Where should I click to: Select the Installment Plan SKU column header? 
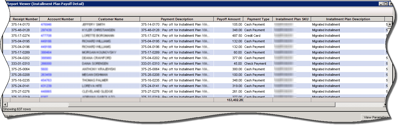pyautogui.click(x=292, y=19)
